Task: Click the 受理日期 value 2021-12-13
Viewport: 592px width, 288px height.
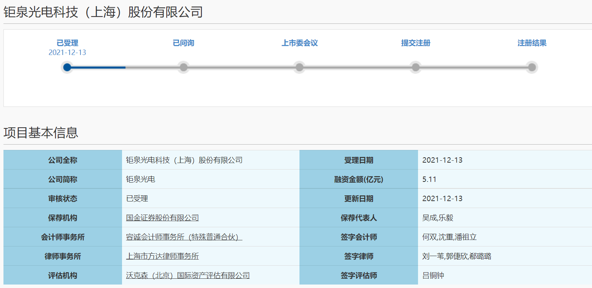Action: coord(442,160)
